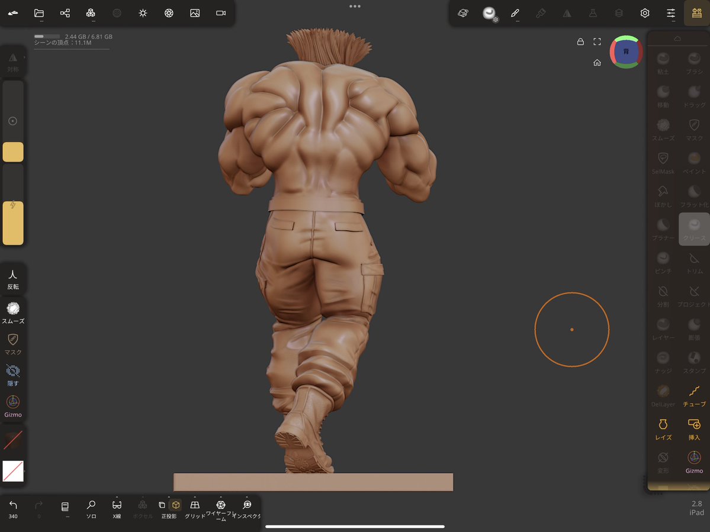The image size is (710, 532).
Task: Click Undo button showing 340
Action: point(13,510)
